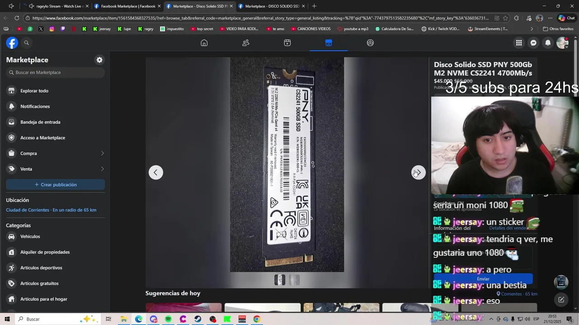Browse Artículos deportivos category
Viewport: 579px width, 325px height.
pos(55,268)
